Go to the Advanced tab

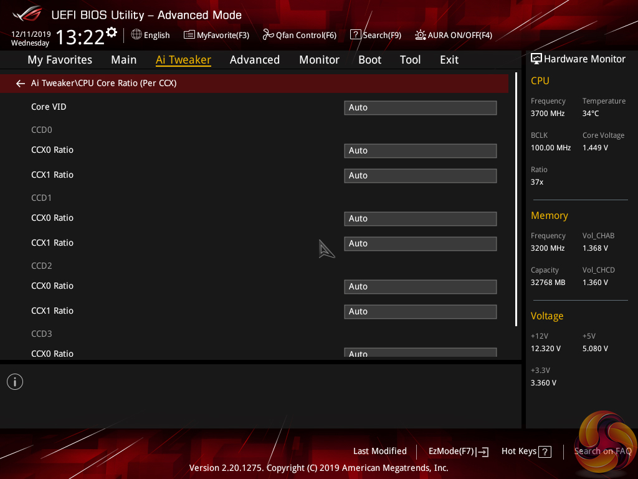click(x=254, y=60)
